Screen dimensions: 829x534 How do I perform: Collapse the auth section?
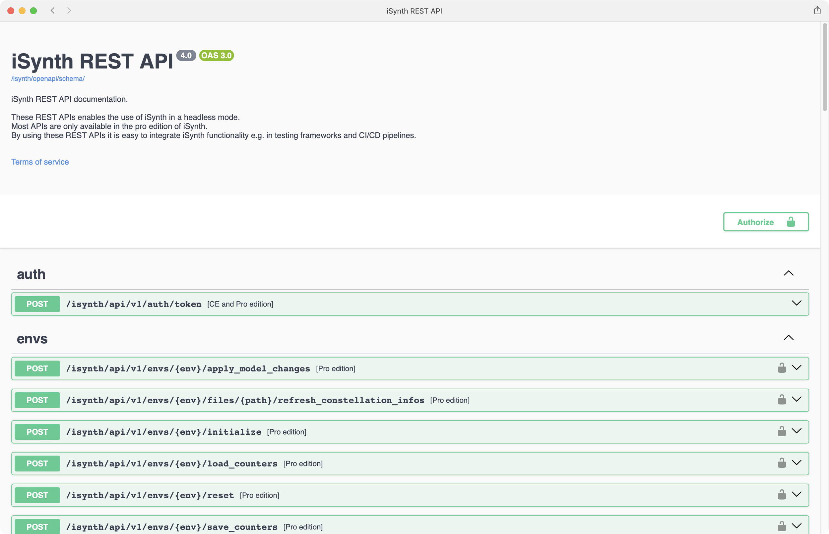pos(788,273)
